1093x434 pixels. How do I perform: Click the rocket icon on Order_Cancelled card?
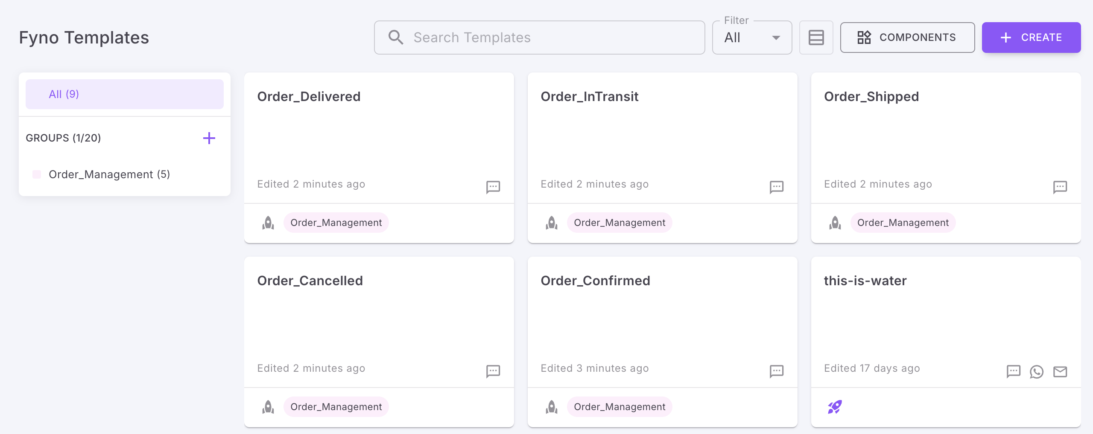(x=268, y=407)
